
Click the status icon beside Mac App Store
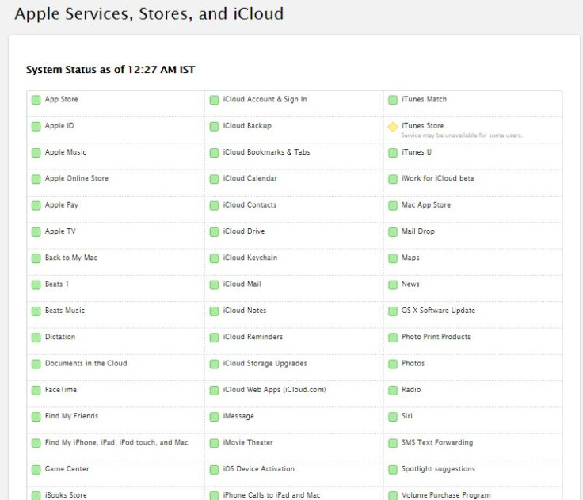click(x=393, y=206)
